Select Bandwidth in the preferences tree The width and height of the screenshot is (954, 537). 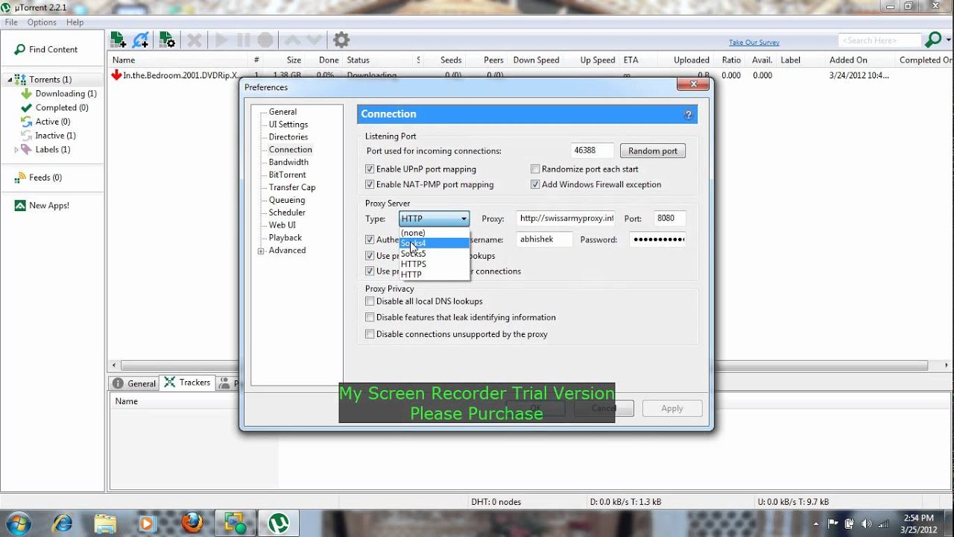(288, 162)
